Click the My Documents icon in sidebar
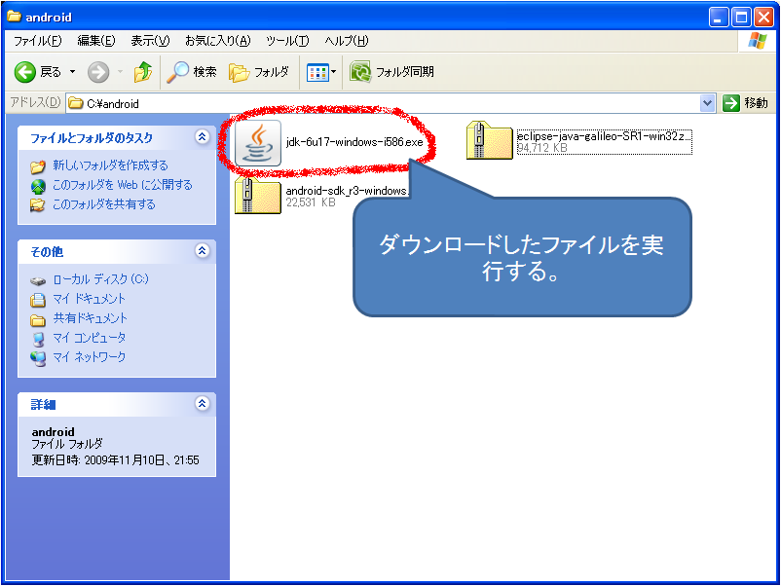Viewport: 781px width, 586px height. [38, 300]
